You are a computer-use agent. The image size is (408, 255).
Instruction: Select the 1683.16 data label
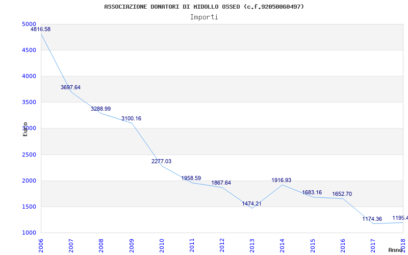click(x=312, y=193)
